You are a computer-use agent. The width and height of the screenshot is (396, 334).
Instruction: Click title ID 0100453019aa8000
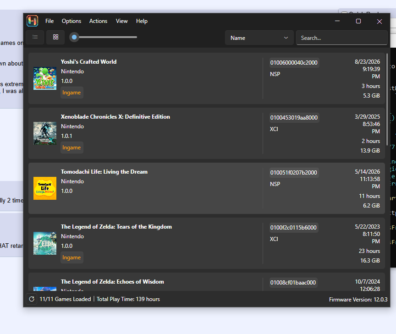coord(294,118)
